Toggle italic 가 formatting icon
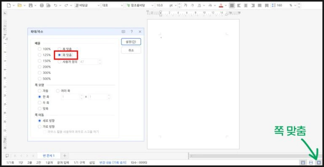 (192, 5)
